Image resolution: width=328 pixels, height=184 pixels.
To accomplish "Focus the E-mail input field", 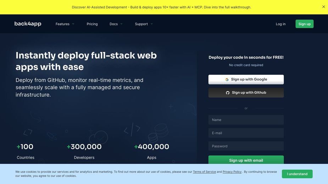I will pyautogui.click(x=246, y=133).
